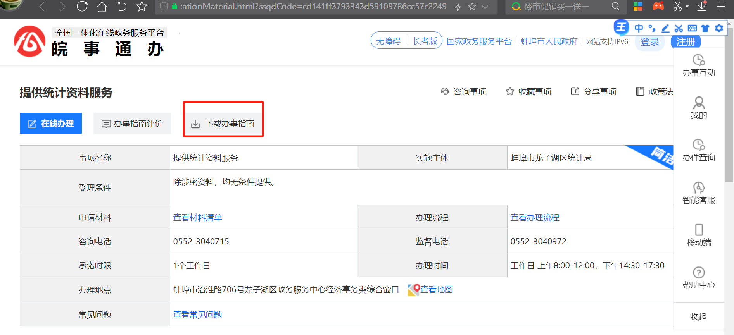Bookmark page with toolbar star icon
Viewport: 734px width, 335px height.
142,7
